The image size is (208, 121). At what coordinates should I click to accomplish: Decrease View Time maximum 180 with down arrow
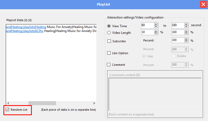(x=186, y=26)
